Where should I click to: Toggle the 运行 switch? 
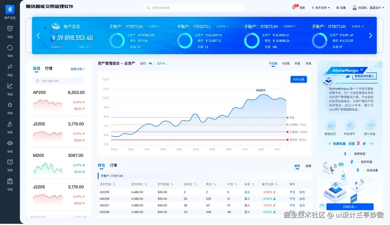[x=151, y=63]
